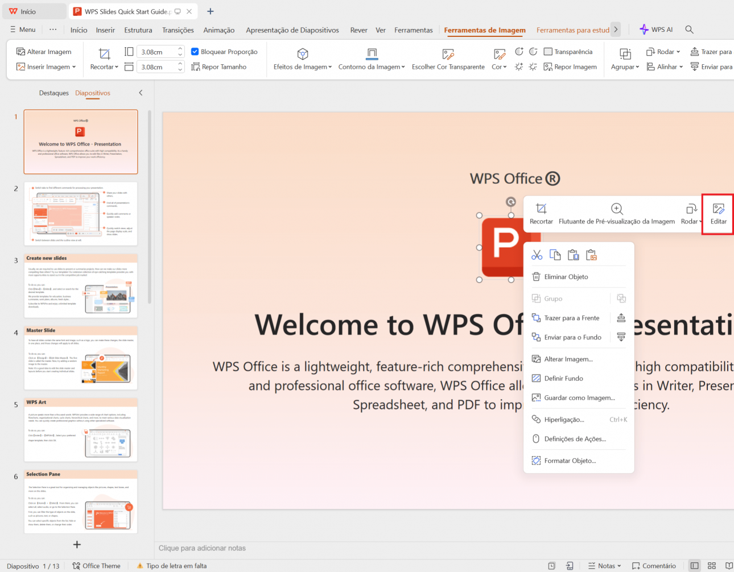The height and width of the screenshot is (572, 734).
Task: Decrease brightness sun icon in ribbon
Action: tap(533, 67)
